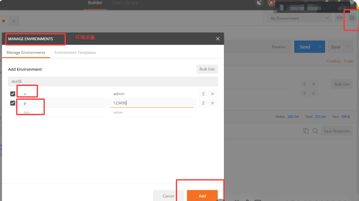Click the second background row reorder handle

(305, 93)
